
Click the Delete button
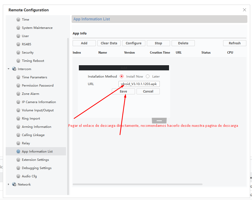pos(183,43)
